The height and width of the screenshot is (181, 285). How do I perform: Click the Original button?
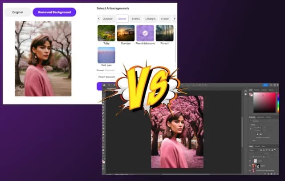[x=17, y=12]
